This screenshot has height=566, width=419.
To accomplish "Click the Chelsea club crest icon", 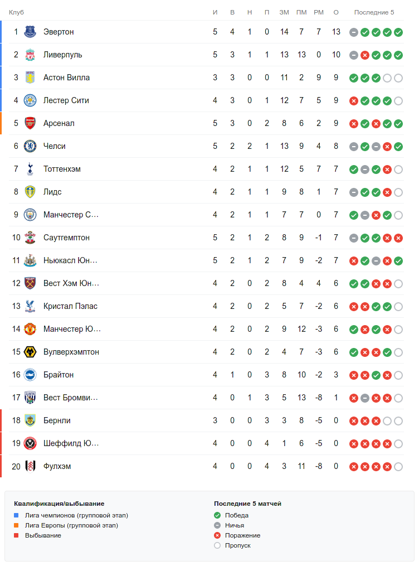I will [x=30, y=146].
